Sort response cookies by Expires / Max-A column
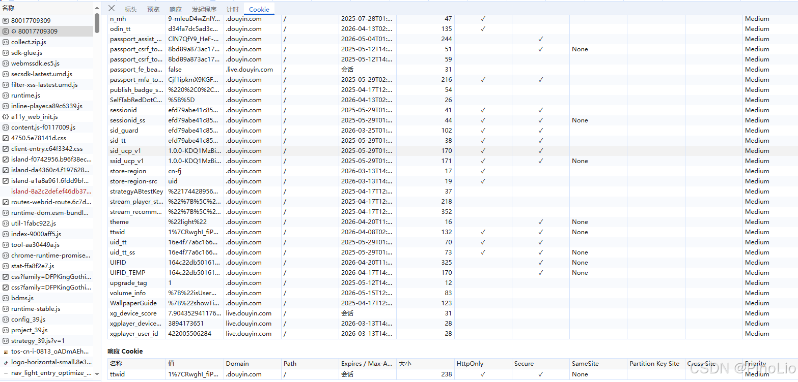 click(368, 364)
